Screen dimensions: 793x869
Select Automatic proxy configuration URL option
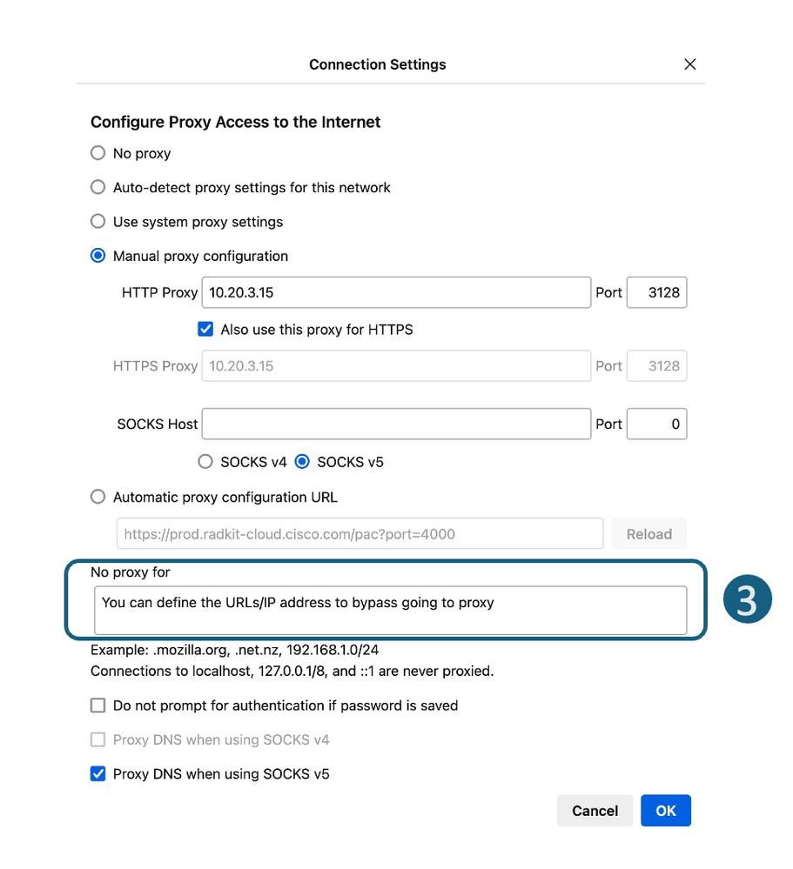point(98,498)
